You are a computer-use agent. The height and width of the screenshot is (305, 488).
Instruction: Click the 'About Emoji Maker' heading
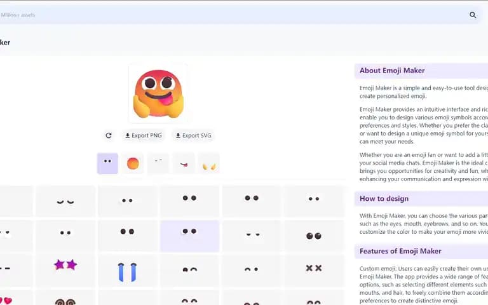point(392,71)
